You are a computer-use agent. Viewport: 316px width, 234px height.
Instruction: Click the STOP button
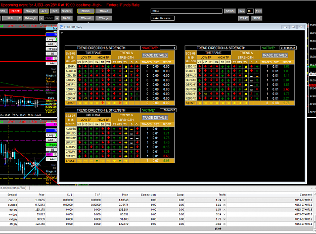[x=256, y=18]
